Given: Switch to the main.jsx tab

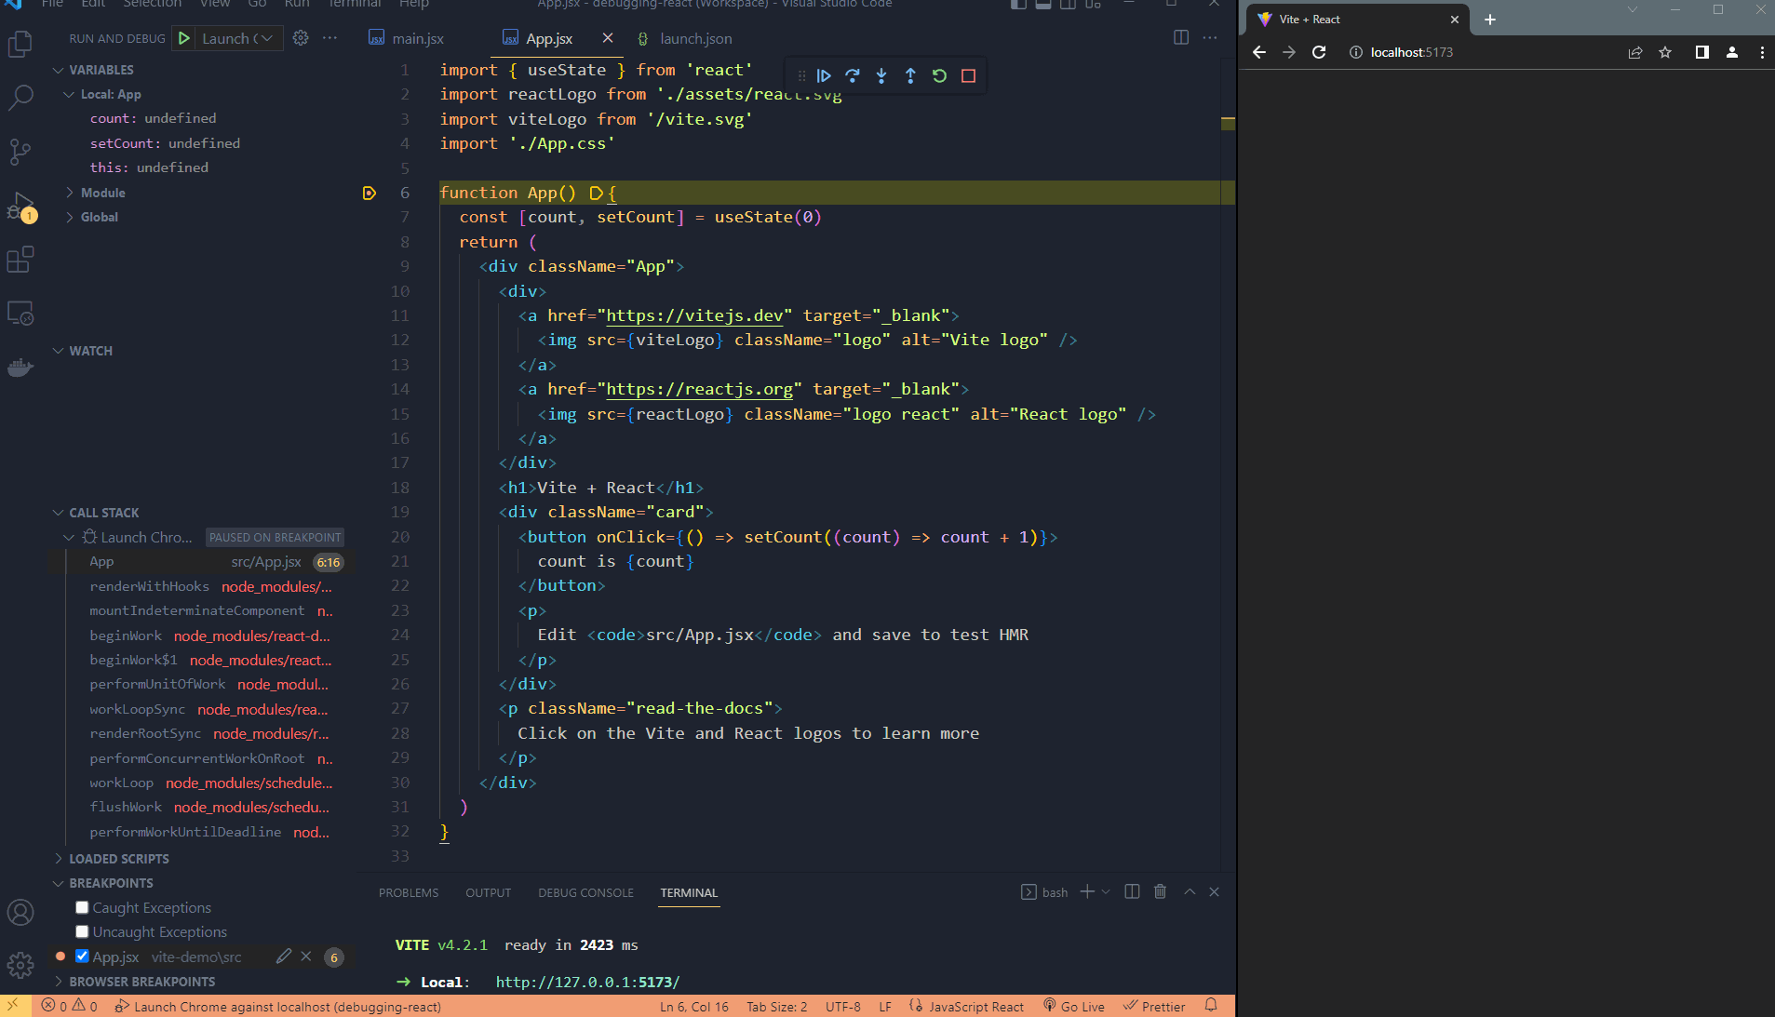Looking at the screenshot, I should [407, 38].
